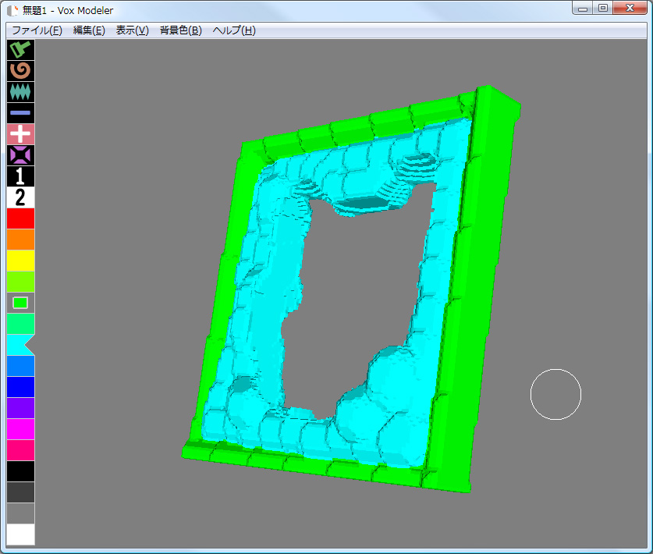Pick the yellow-green color swatch
Screen dimensions: 653x554
20,282
